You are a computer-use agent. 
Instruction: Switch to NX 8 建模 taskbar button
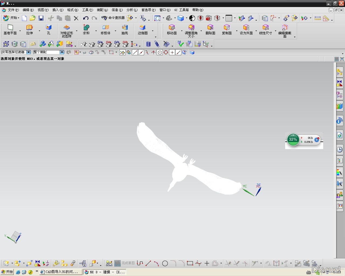coord(105,272)
